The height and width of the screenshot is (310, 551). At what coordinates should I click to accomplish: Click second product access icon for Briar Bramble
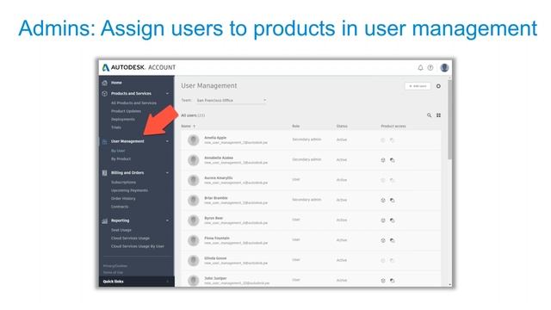pos(393,200)
